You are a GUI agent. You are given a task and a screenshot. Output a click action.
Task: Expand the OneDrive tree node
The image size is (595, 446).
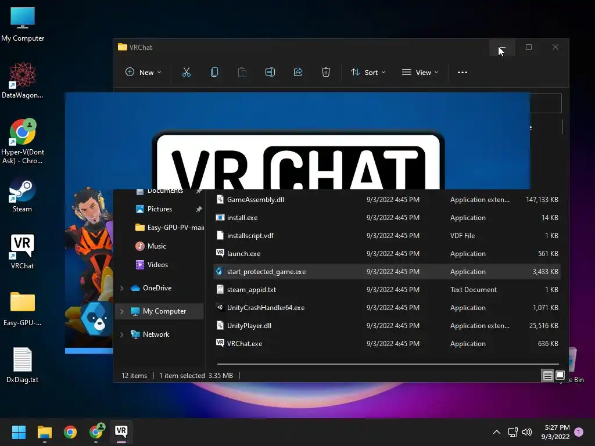point(122,288)
